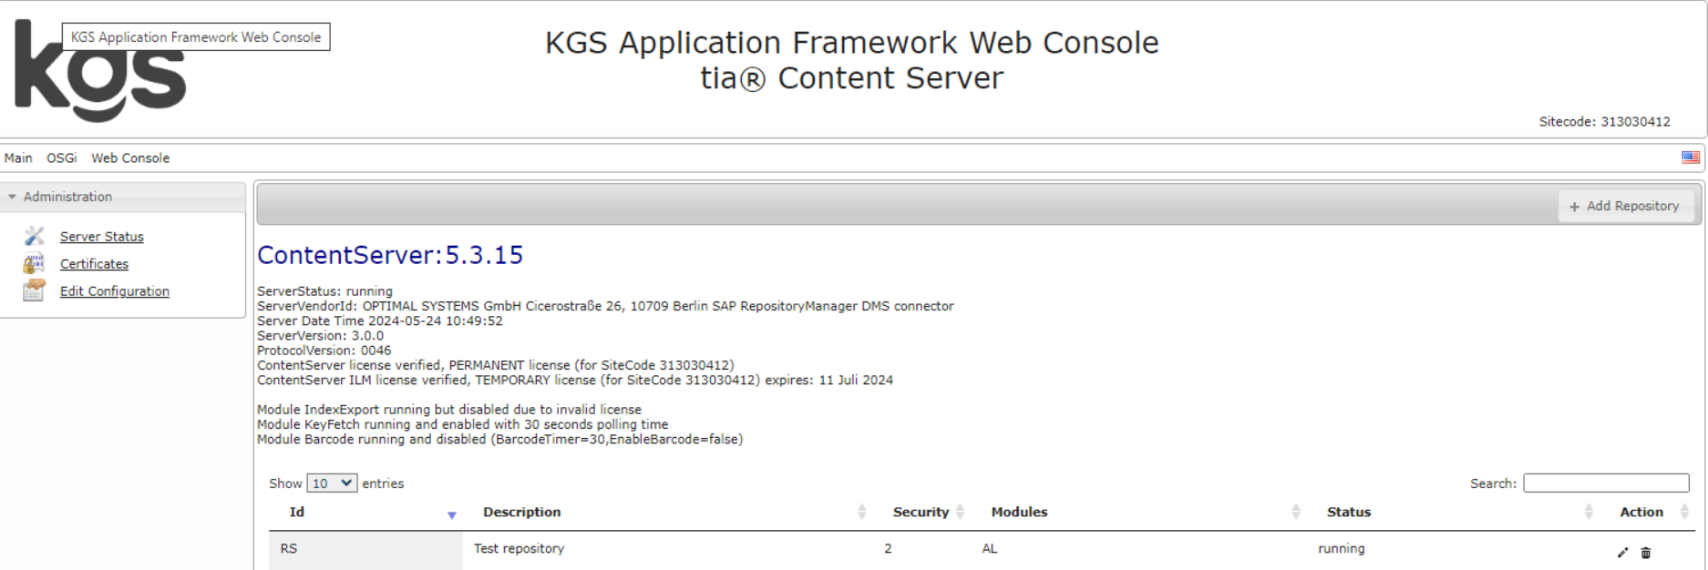Open the Show entries count dropdown
The height and width of the screenshot is (570, 1708).
click(332, 483)
